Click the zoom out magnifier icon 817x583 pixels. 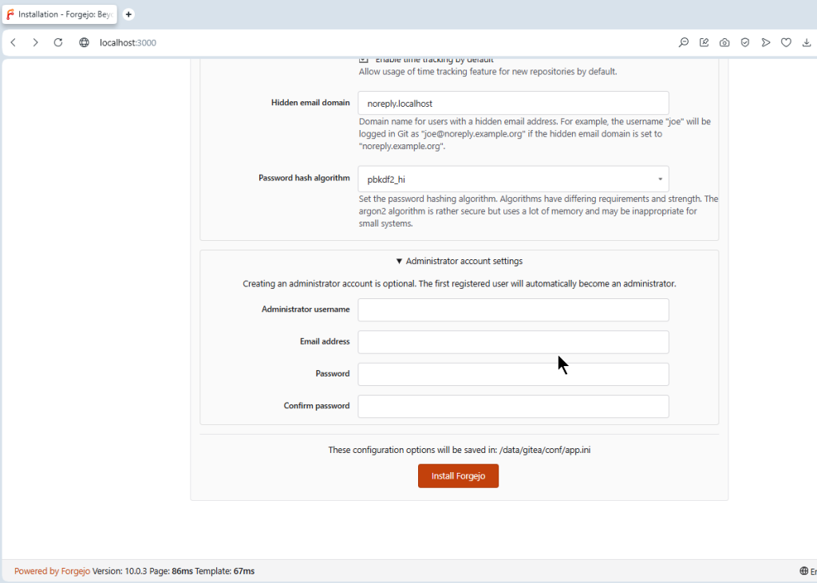[x=684, y=43]
